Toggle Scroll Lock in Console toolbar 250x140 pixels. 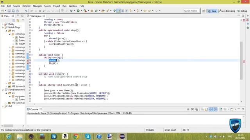[207, 109]
